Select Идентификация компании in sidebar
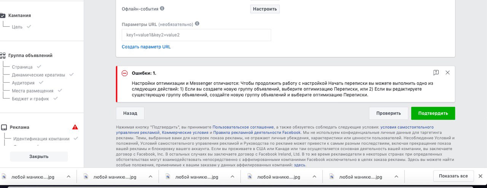 coord(41,139)
